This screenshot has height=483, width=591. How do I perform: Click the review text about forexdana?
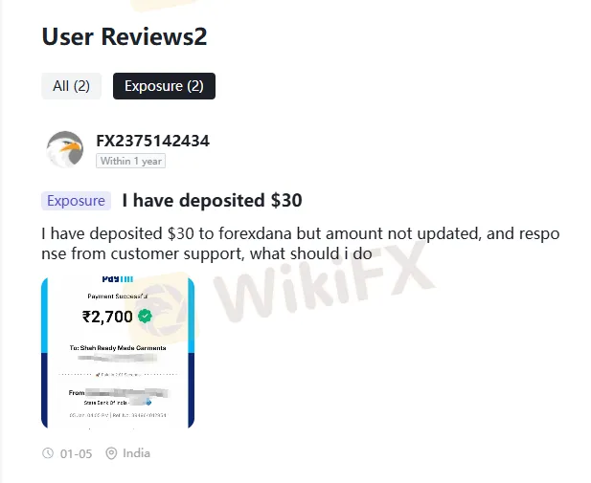click(x=301, y=244)
